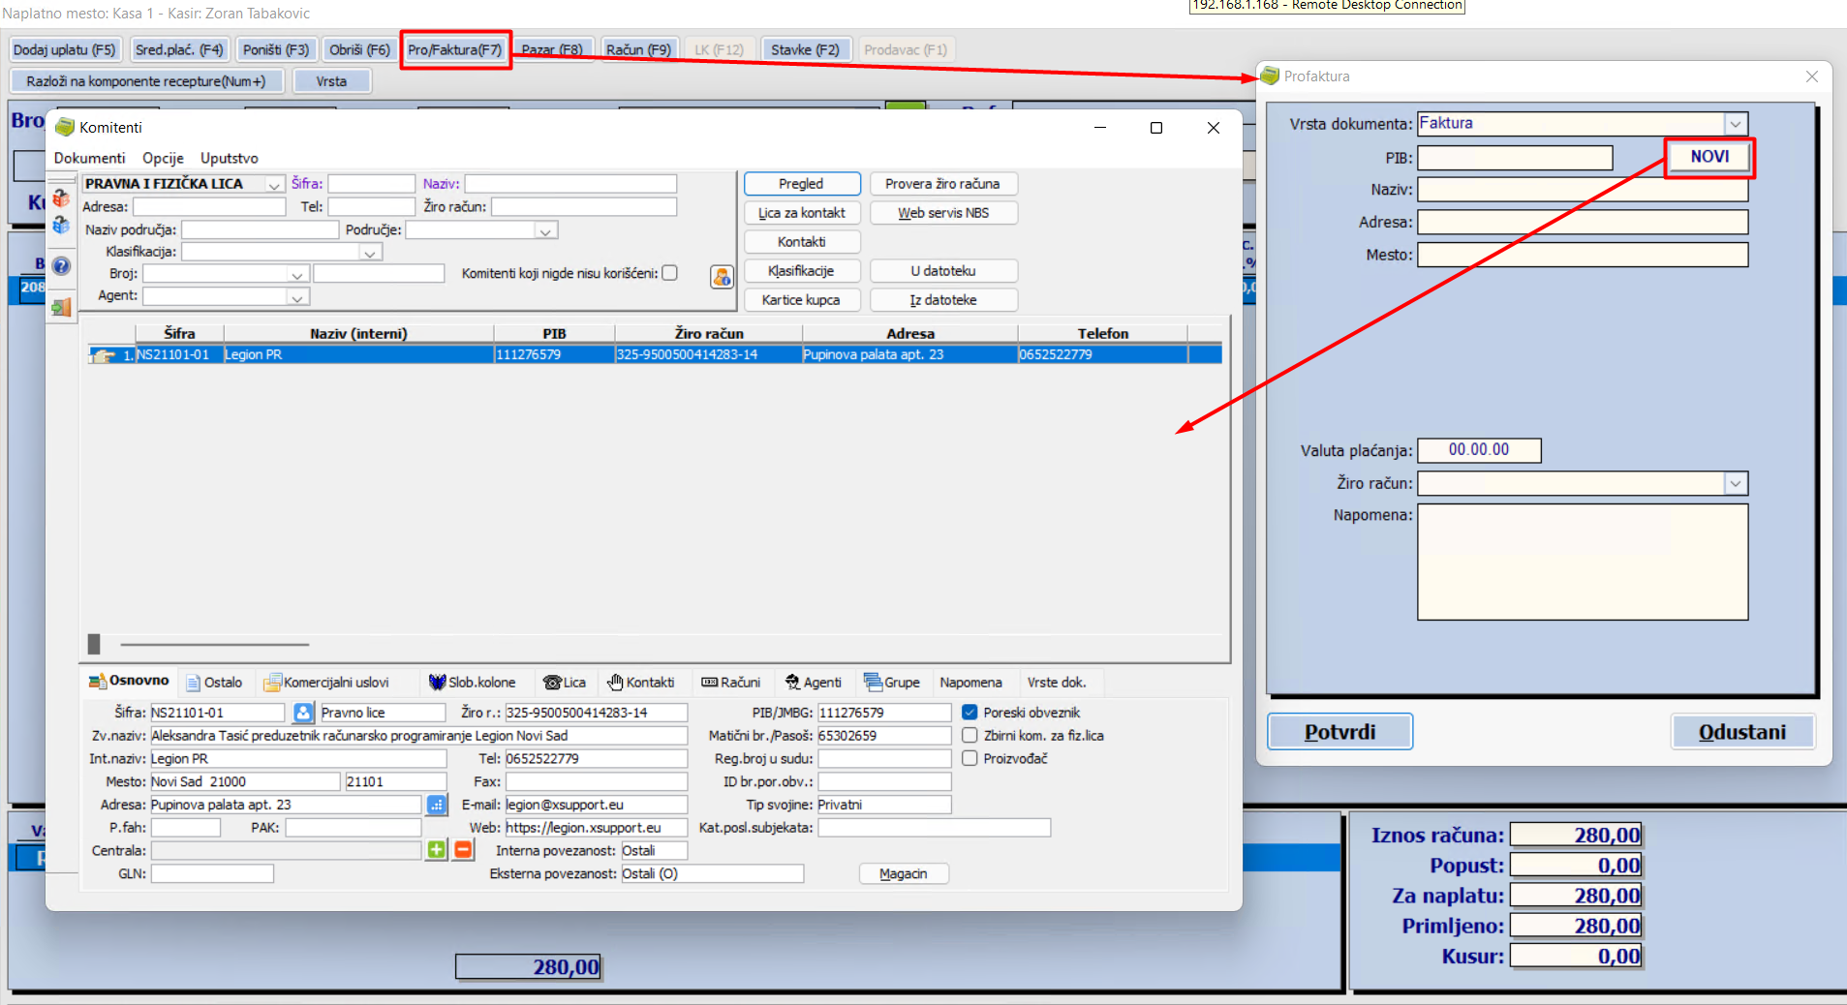Switch to the Komercijalni uslovi tab
Viewport: 1847px width, 1005px height.
pos(326,683)
